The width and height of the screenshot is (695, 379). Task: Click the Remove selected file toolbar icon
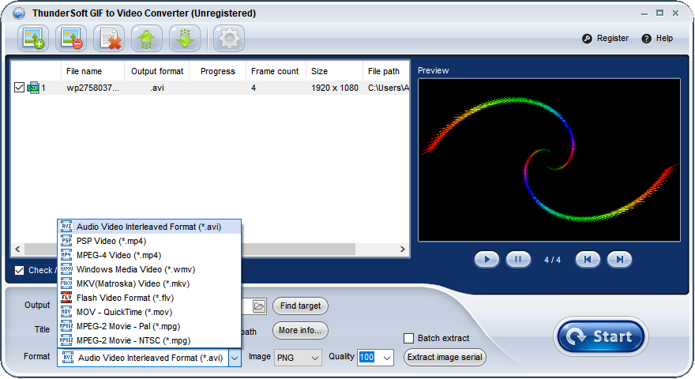click(71, 39)
